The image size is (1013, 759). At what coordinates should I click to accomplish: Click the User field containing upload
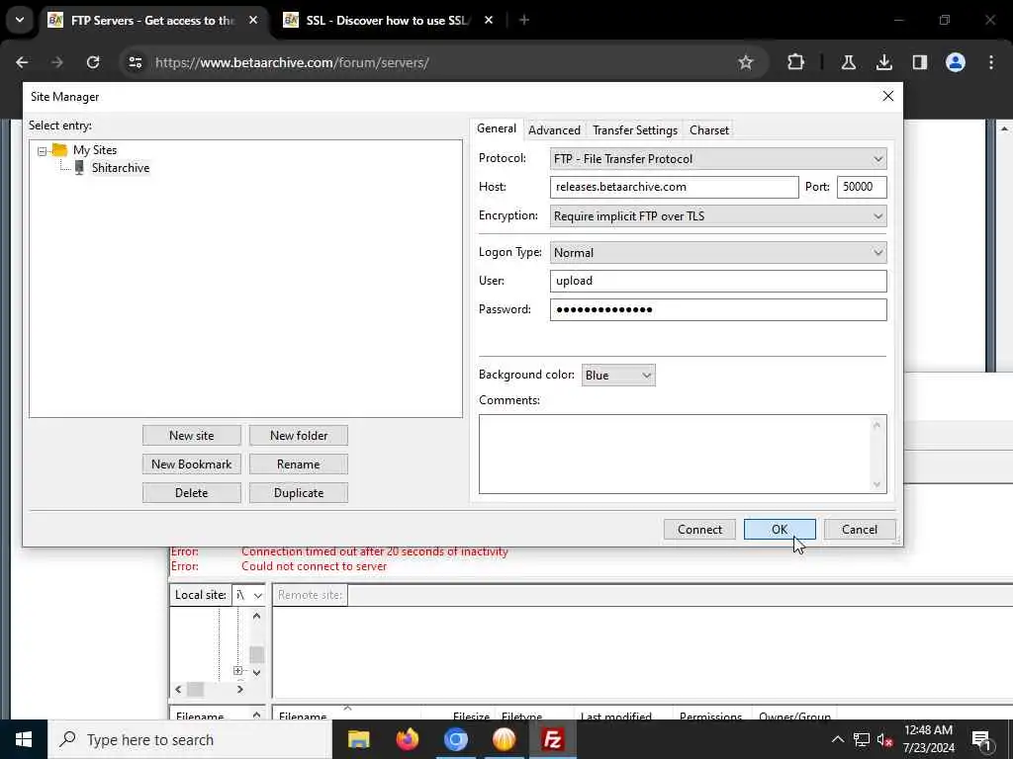coord(718,281)
